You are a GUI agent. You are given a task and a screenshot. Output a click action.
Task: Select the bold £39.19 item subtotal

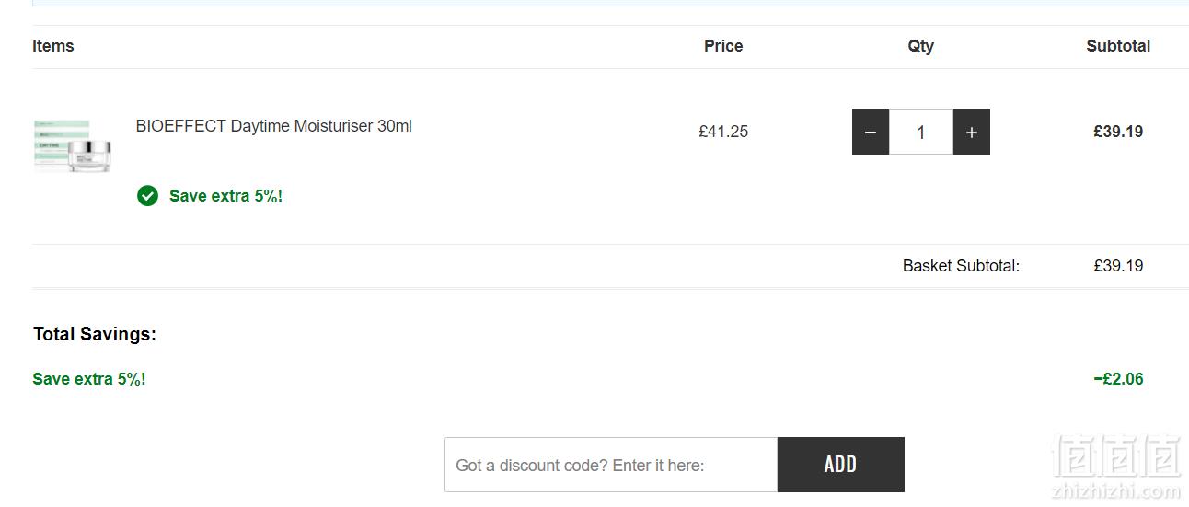[x=1118, y=132]
